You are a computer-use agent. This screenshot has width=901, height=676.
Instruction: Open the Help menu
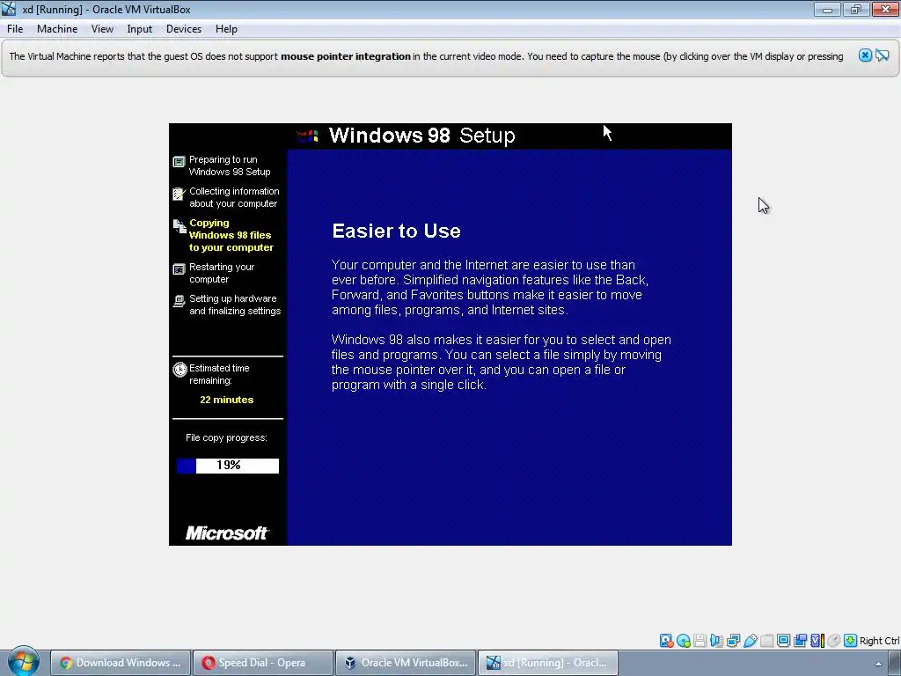226,29
